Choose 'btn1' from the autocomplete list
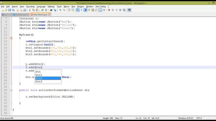 48,75
